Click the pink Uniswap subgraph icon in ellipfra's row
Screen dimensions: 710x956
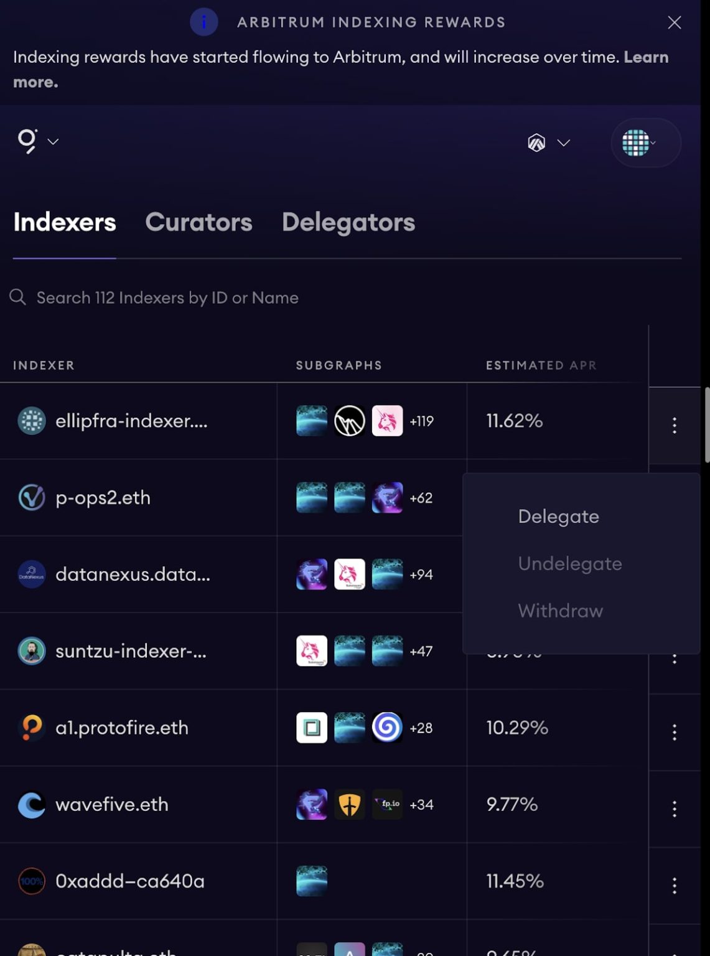[388, 421]
